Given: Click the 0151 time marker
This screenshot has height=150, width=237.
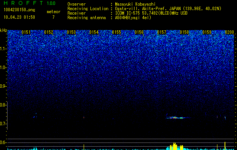Looking at the screenshot, I should click(26, 32).
